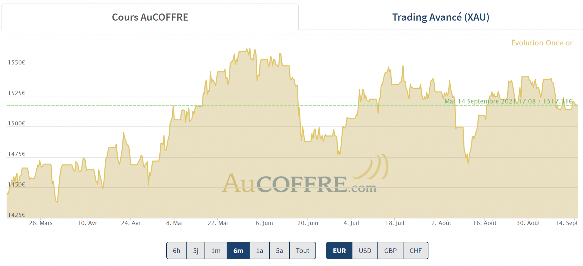Select the 5a time range
Image resolution: width=583 pixels, height=266 pixels.
click(279, 251)
